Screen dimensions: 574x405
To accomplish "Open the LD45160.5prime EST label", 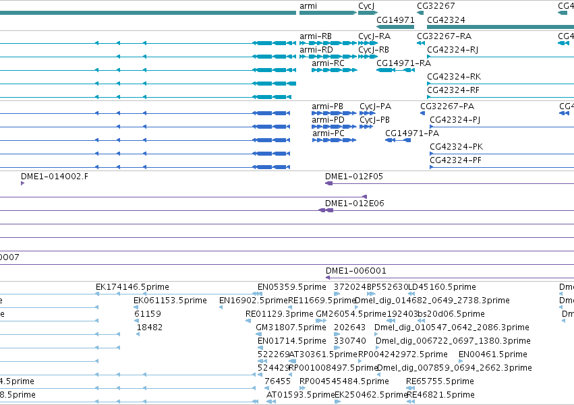I will [442, 287].
